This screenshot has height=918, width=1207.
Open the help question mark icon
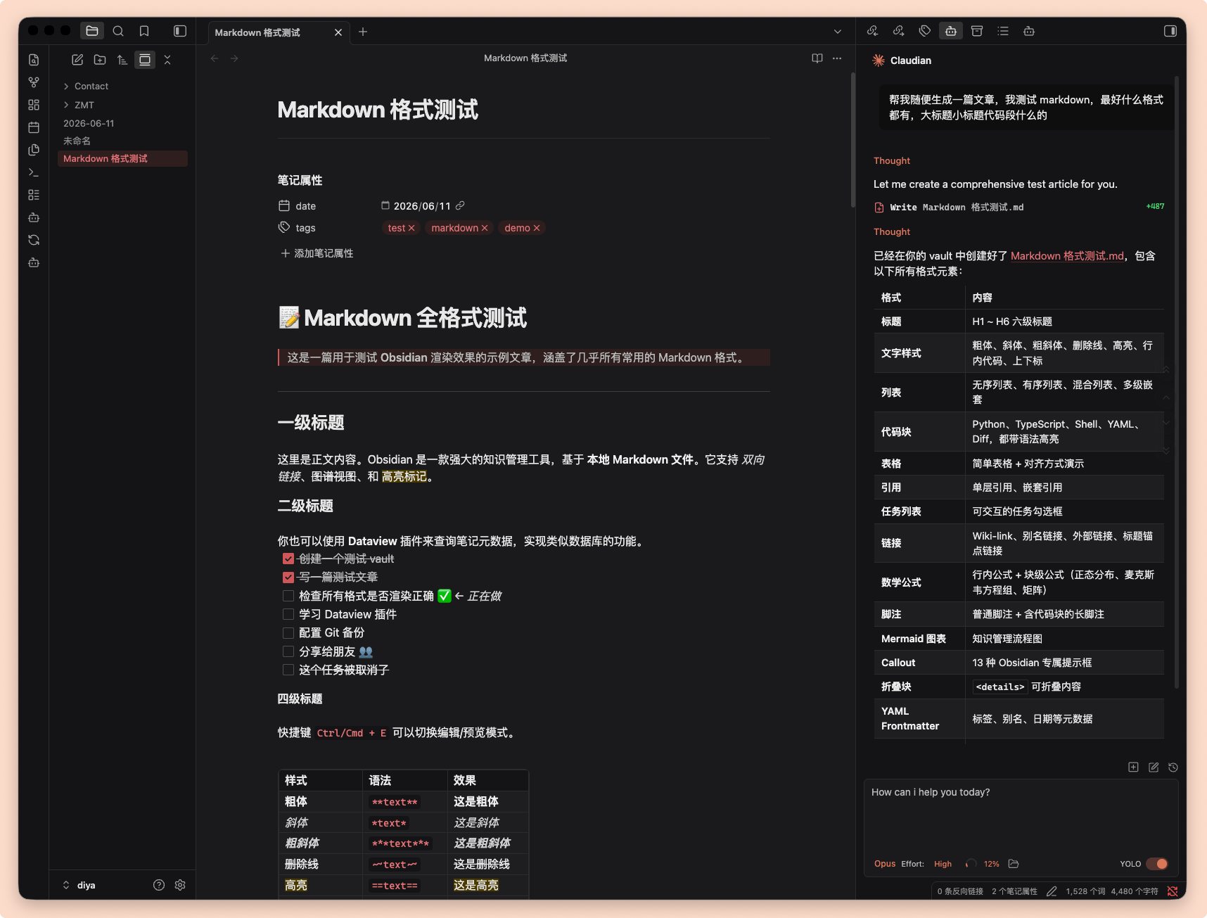pos(159,885)
